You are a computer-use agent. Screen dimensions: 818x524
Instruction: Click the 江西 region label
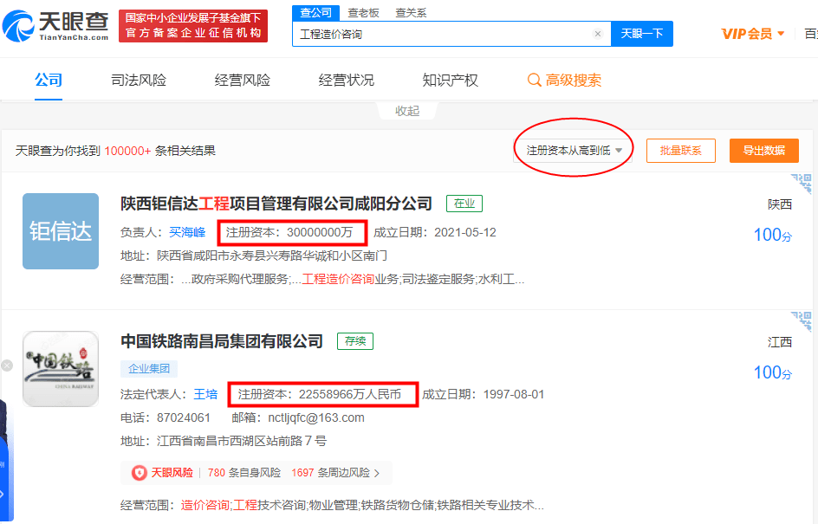point(780,342)
